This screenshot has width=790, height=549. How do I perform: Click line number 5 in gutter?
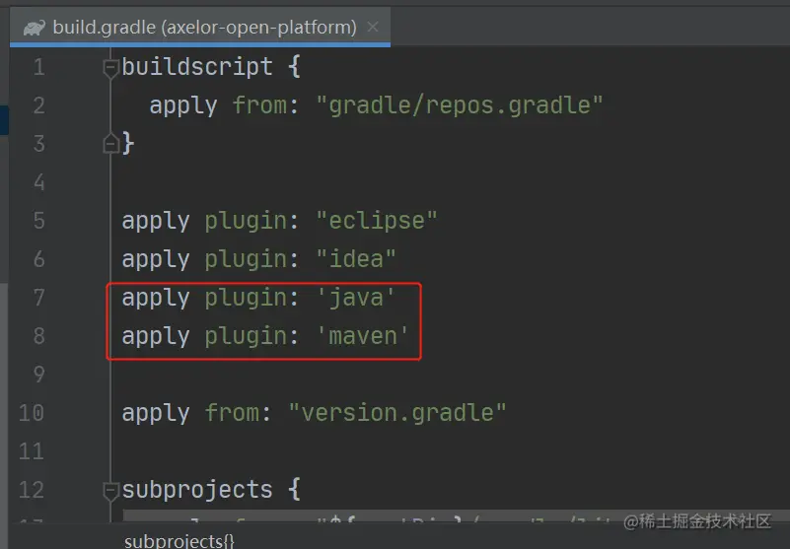tap(38, 221)
